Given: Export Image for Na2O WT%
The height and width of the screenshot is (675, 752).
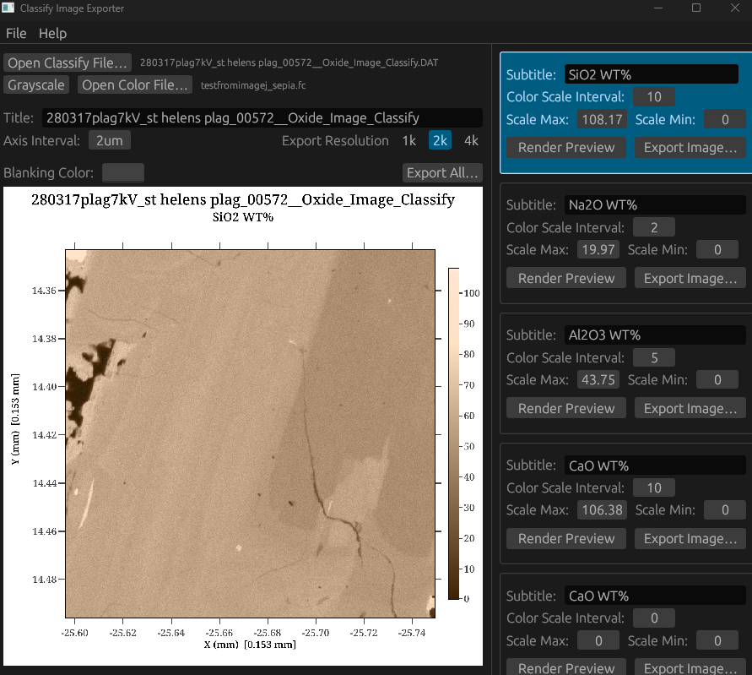Looking at the screenshot, I should (690, 278).
